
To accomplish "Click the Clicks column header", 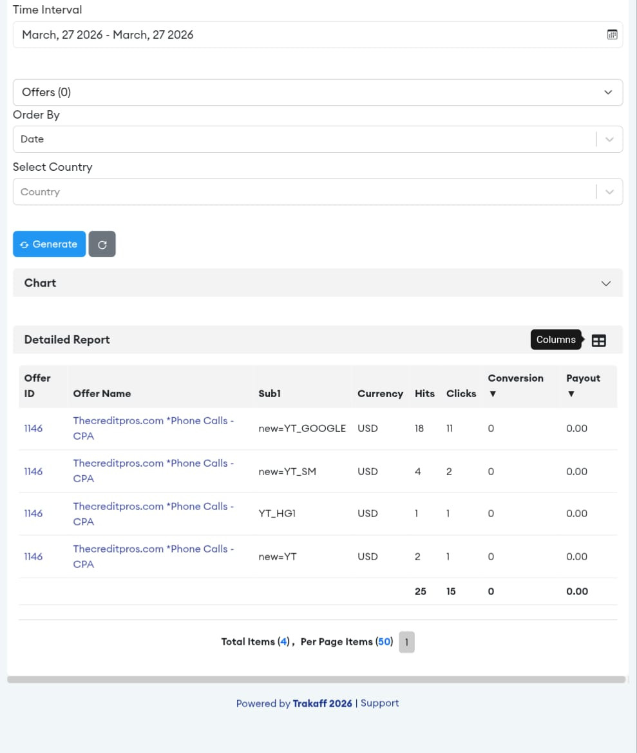I will click(x=461, y=394).
